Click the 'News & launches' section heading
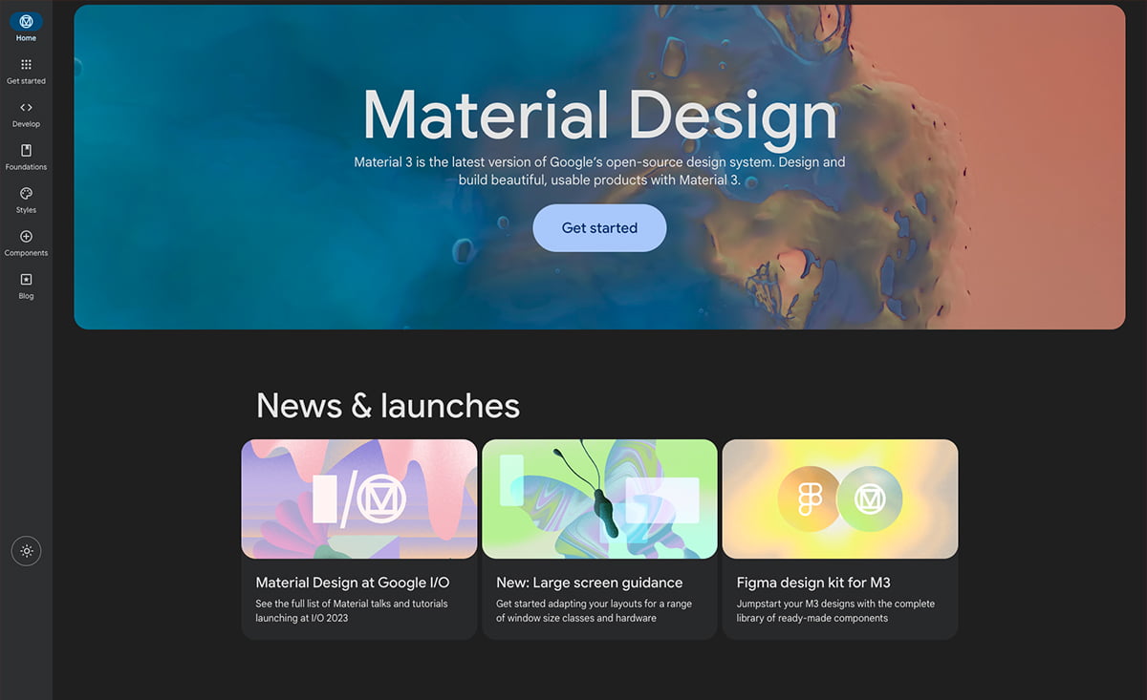1147x700 pixels. tap(388, 406)
